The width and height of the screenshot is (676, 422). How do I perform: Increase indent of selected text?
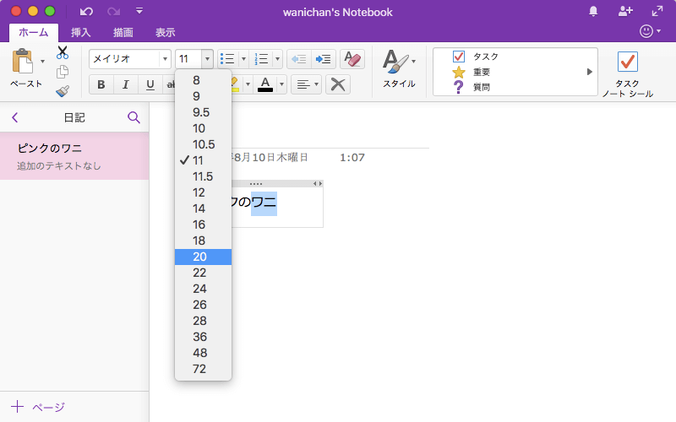tap(324, 59)
